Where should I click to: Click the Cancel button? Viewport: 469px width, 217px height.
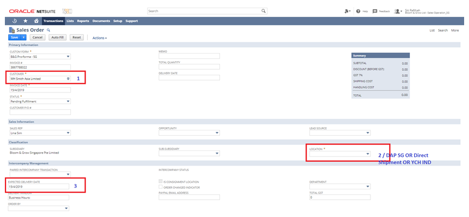(x=37, y=37)
